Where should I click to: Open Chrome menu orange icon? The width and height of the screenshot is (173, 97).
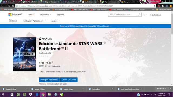[x=171, y=6]
